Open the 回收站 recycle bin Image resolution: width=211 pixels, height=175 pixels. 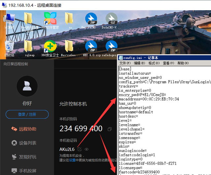(x=9, y=49)
